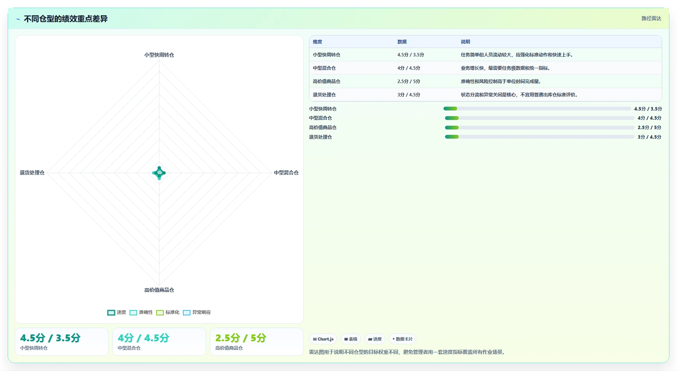
Task: Click the progress bar for 退货处理仓
Action: [x=540, y=137]
